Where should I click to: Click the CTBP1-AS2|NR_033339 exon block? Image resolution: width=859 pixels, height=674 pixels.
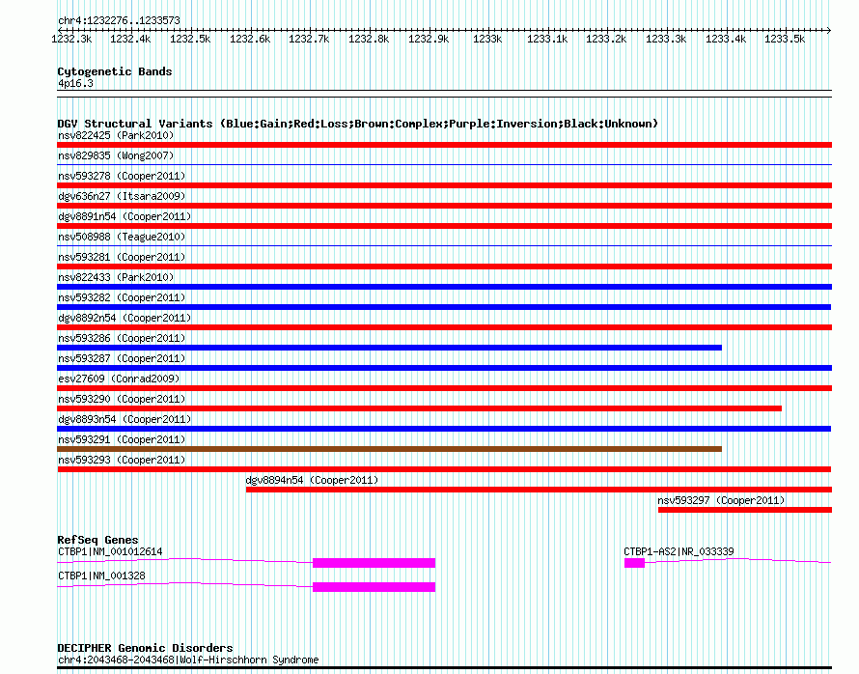pyautogui.click(x=634, y=563)
